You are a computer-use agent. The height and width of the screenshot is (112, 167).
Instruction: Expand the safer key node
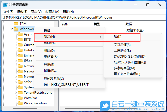click(x=16, y=82)
